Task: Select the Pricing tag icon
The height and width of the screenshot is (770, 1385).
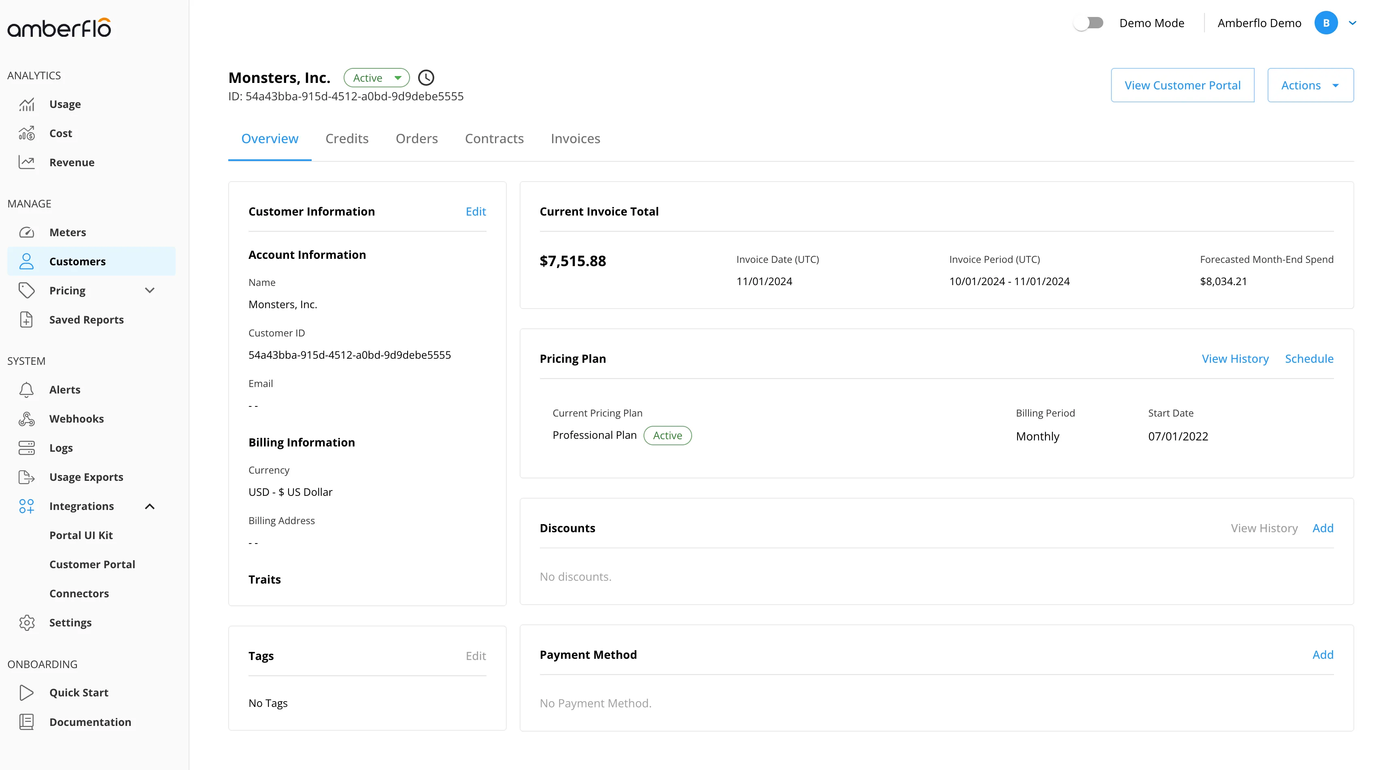Action: [x=26, y=290]
